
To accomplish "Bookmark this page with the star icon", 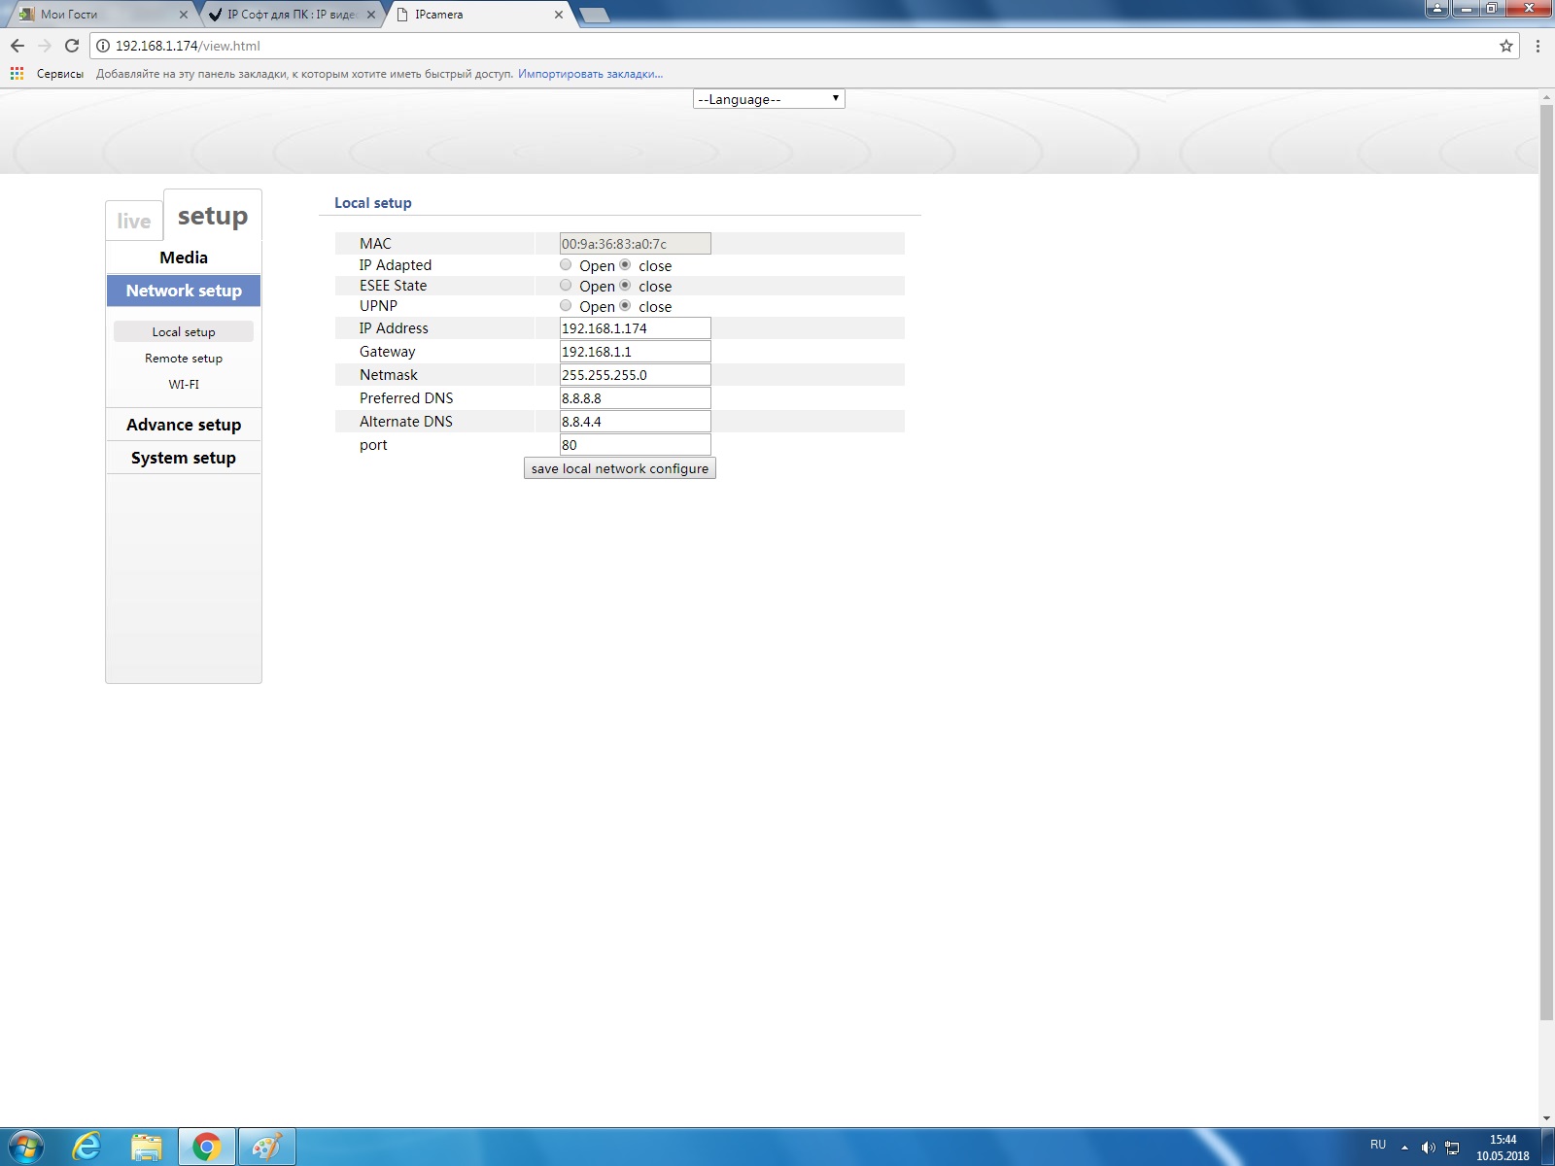I will coord(1505,46).
